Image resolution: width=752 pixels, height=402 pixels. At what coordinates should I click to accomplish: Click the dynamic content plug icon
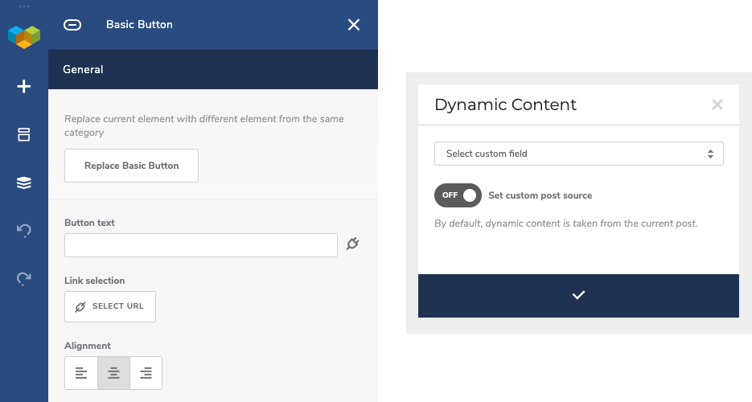(x=352, y=244)
